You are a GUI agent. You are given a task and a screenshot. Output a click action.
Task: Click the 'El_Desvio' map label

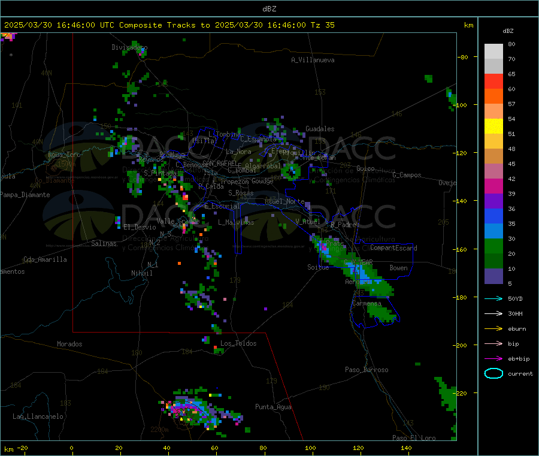click(x=140, y=227)
